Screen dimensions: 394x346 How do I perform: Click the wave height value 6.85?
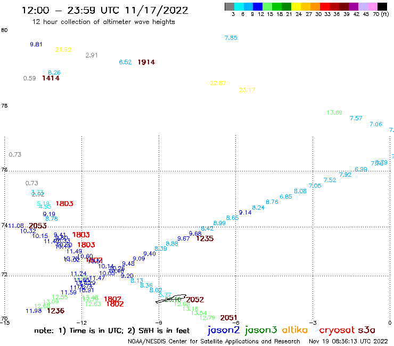[286, 196]
